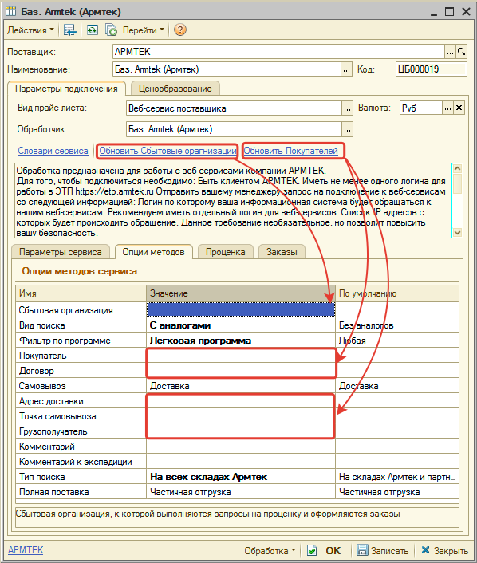Image resolution: width=477 pixels, height=563 pixels.
Task: Click the Закрыть button at bottom
Action: click(444, 550)
